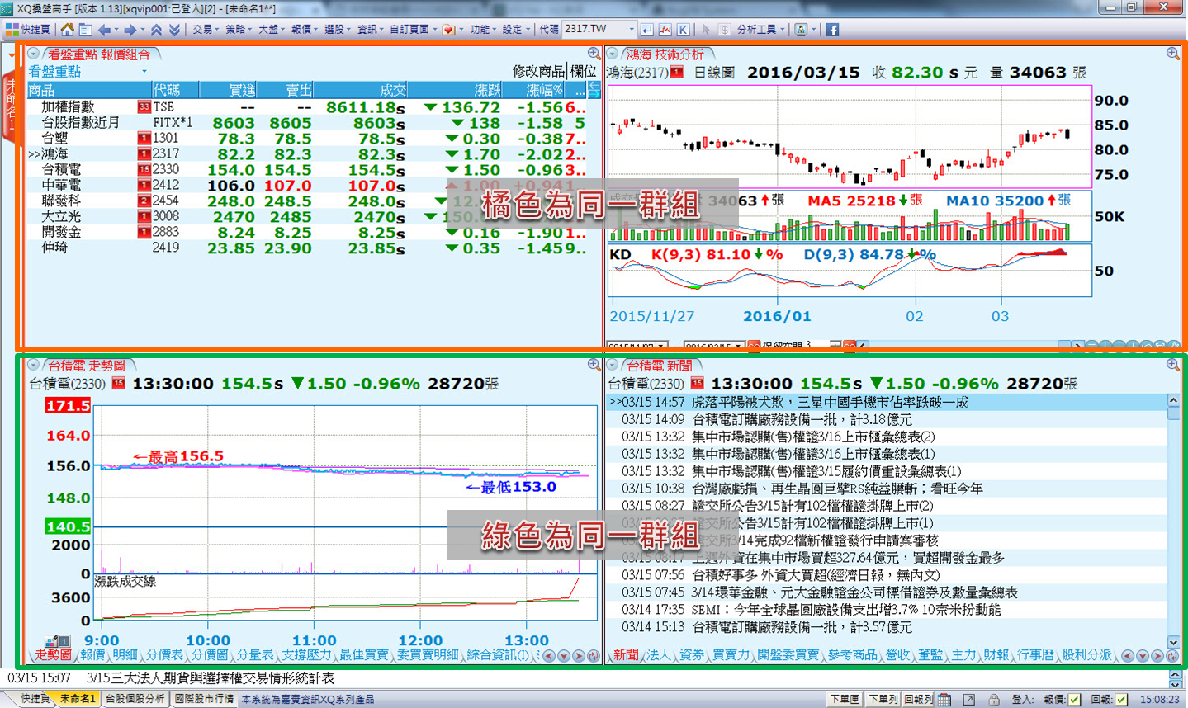1188x708 pixels.
Task: Open the calendar icon in status bar
Action: (944, 700)
